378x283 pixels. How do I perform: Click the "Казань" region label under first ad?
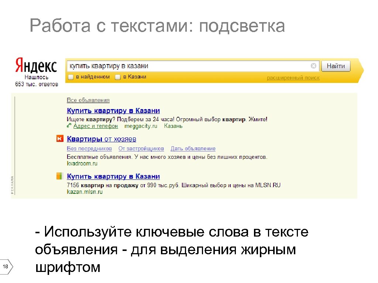point(173,126)
